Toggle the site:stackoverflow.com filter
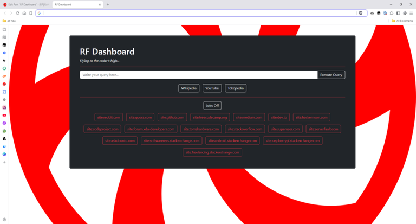 (x=245, y=129)
